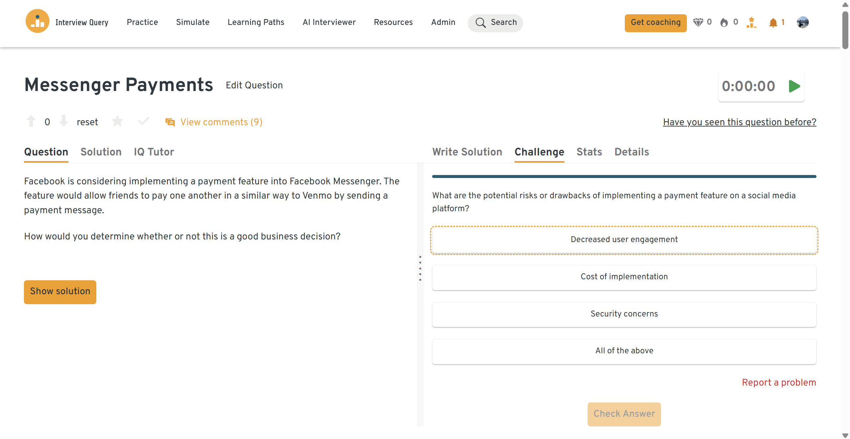This screenshot has height=439, width=850.
Task: Switch to the Solution tab
Action: pyautogui.click(x=101, y=152)
